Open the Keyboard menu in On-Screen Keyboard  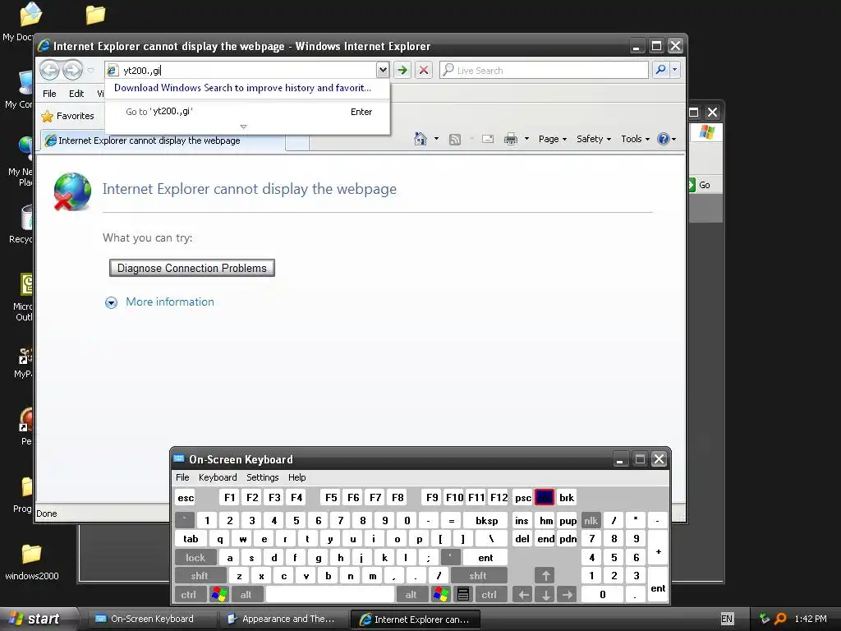click(217, 477)
